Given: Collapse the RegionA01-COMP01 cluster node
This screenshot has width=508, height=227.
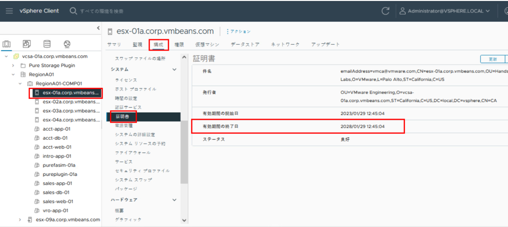Looking at the screenshot, I should 20,83.
